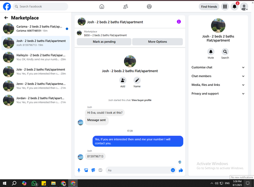
Task: Click the Facebook logo
Action: point(7,7)
